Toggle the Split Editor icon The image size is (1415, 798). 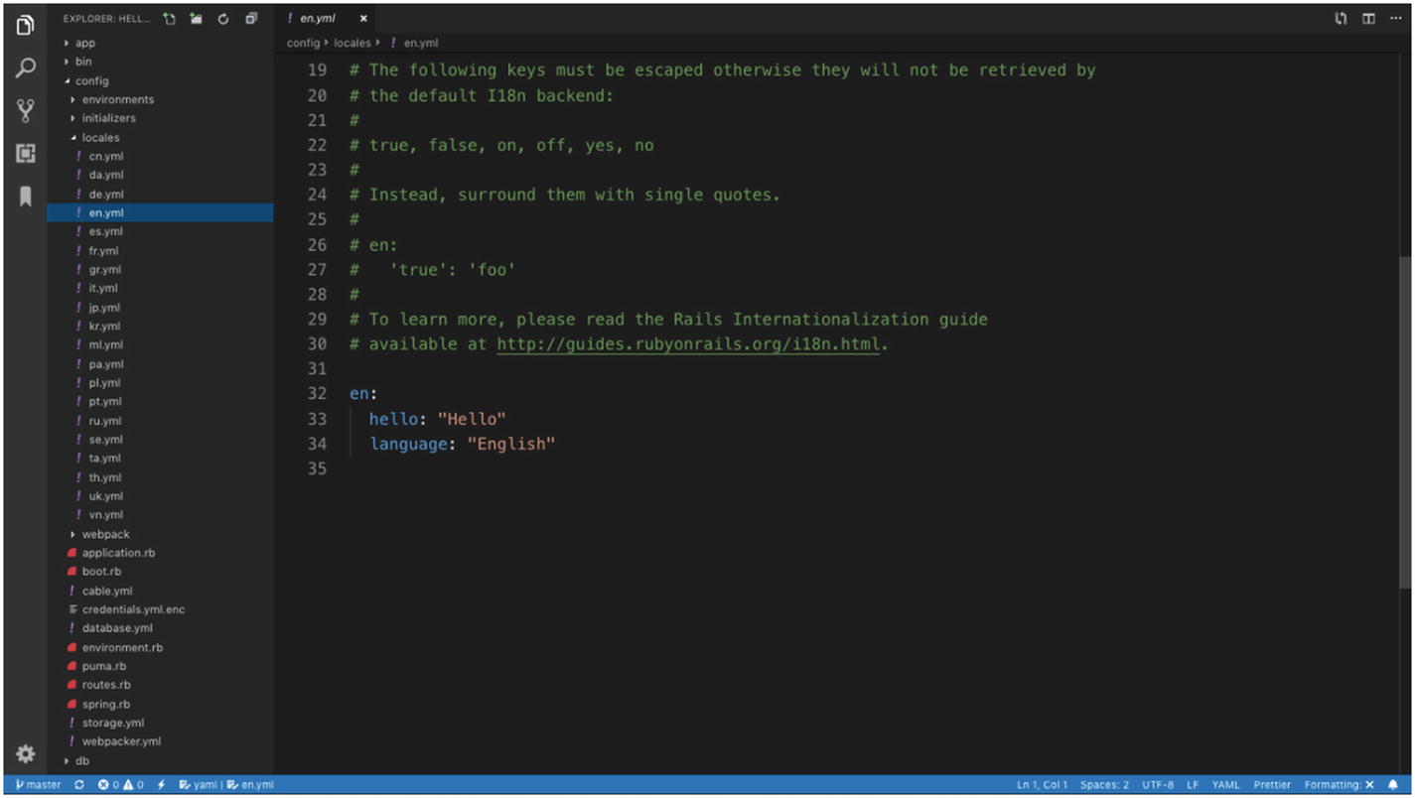(x=1369, y=18)
